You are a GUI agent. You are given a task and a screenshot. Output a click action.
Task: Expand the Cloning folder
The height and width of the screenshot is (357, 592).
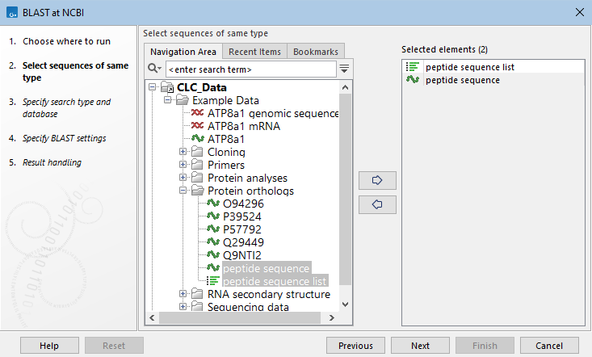click(183, 152)
